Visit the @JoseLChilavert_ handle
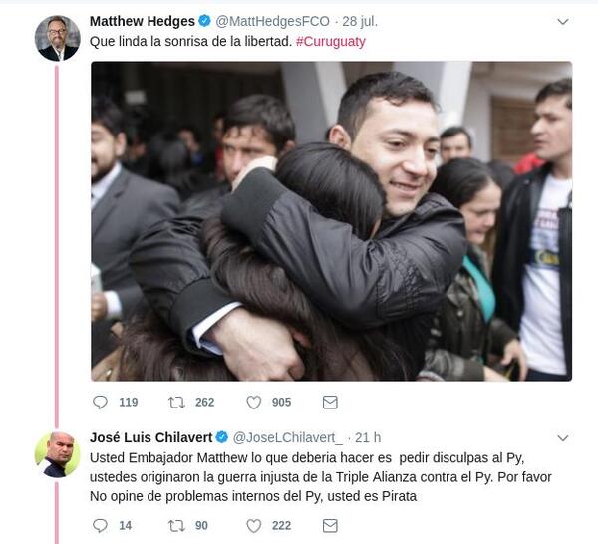Viewport: 598px width, 544px height. (288, 438)
